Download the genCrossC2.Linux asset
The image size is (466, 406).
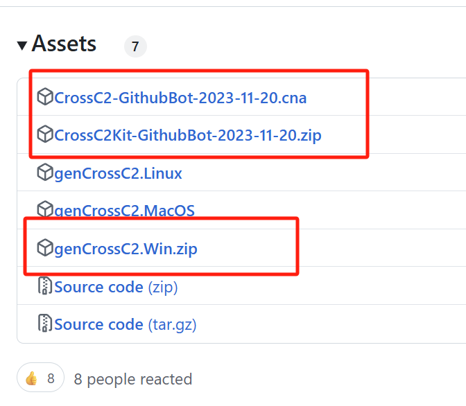(x=118, y=173)
